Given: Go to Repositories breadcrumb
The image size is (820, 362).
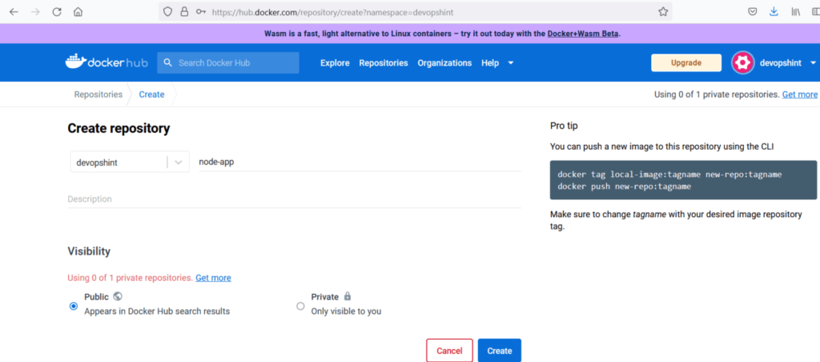Looking at the screenshot, I should coord(98,95).
